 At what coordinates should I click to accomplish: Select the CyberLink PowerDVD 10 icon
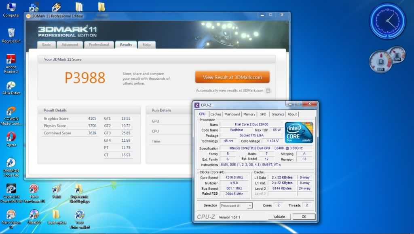pos(11,193)
